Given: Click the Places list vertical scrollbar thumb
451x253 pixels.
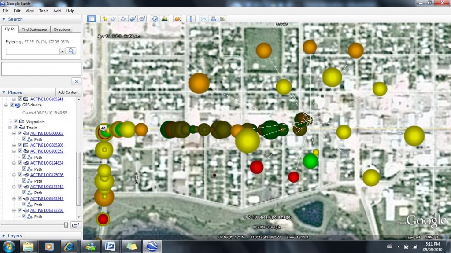Looking at the screenshot, I should 78,179.
